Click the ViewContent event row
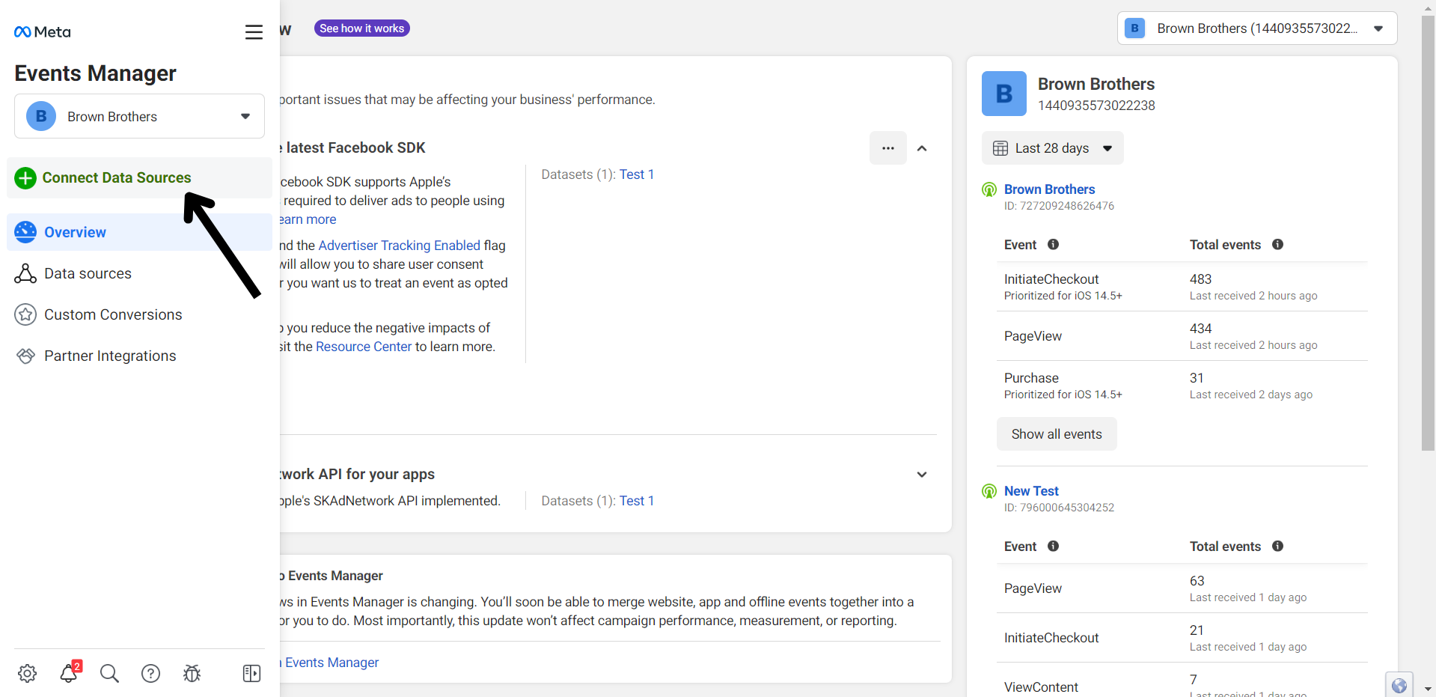Screen dimensions: 1436x697 click(1182, 681)
